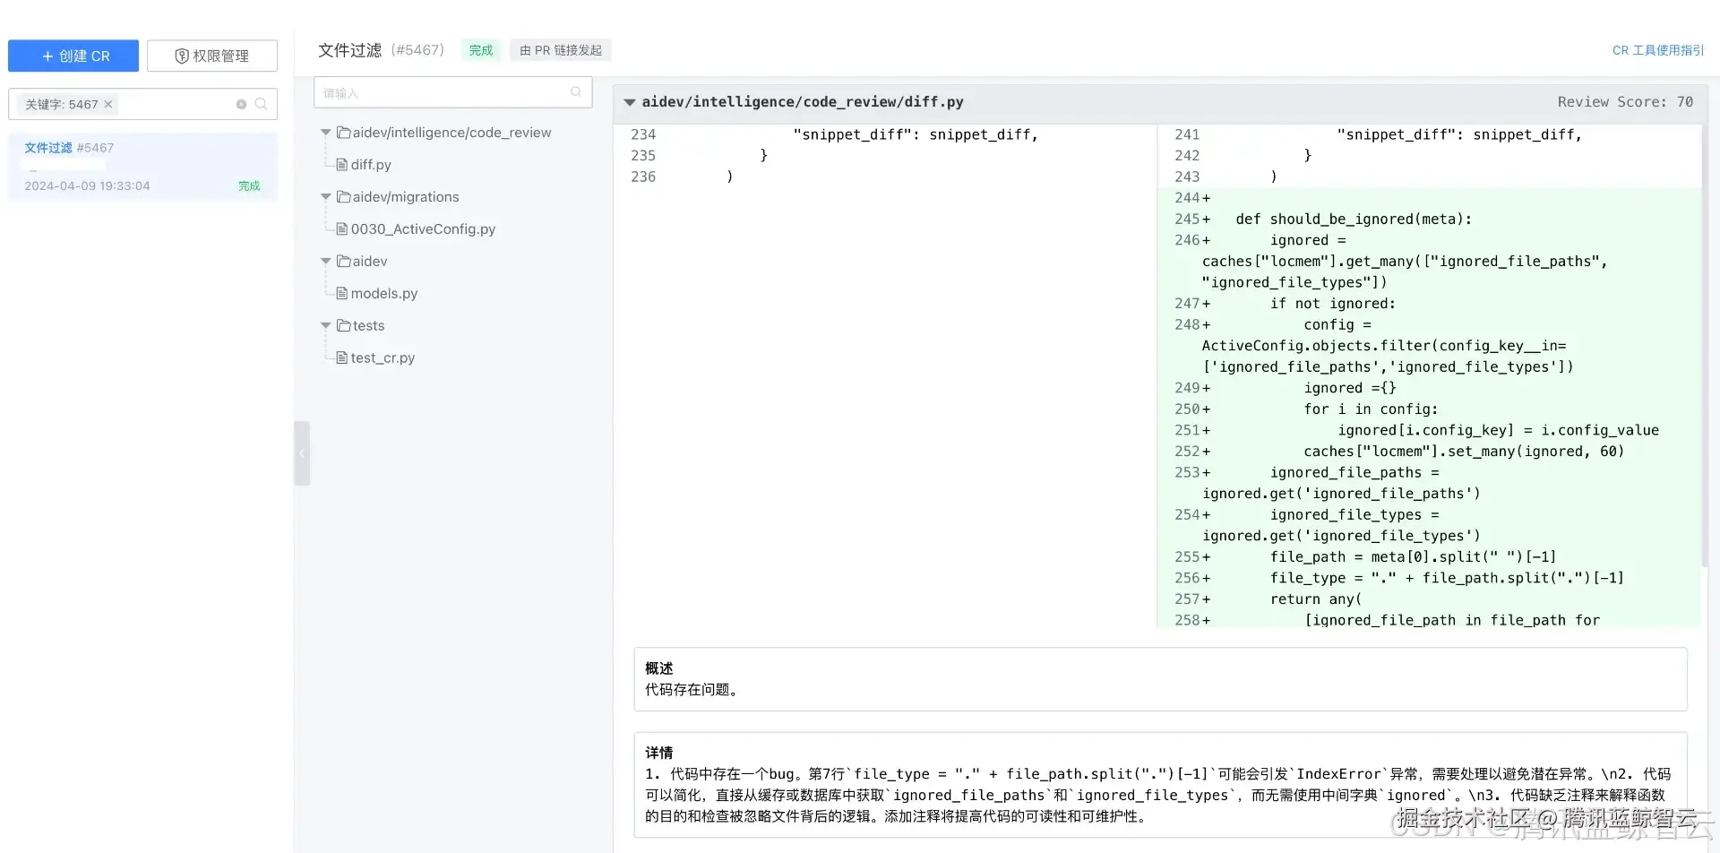This screenshot has width=1720, height=853.
Task: Click the 由 PR 链接发起 tag
Action: 560,50
